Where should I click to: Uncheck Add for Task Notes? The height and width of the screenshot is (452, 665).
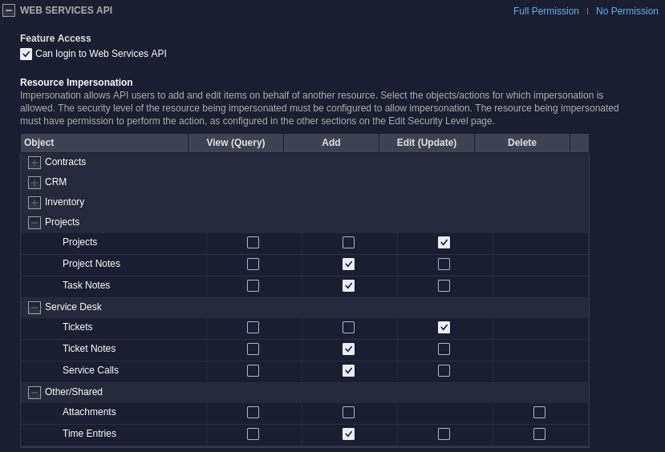(x=348, y=285)
